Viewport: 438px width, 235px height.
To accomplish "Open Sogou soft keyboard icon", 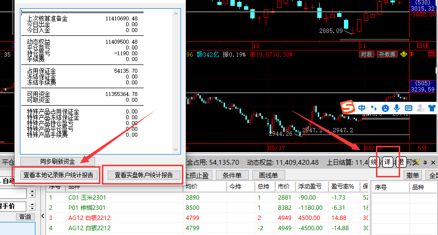I will point(408,108).
